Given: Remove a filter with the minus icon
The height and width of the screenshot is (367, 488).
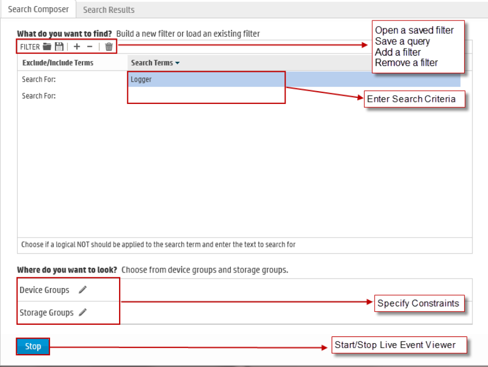Looking at the screenshot, I should click(x=90, y=47).
